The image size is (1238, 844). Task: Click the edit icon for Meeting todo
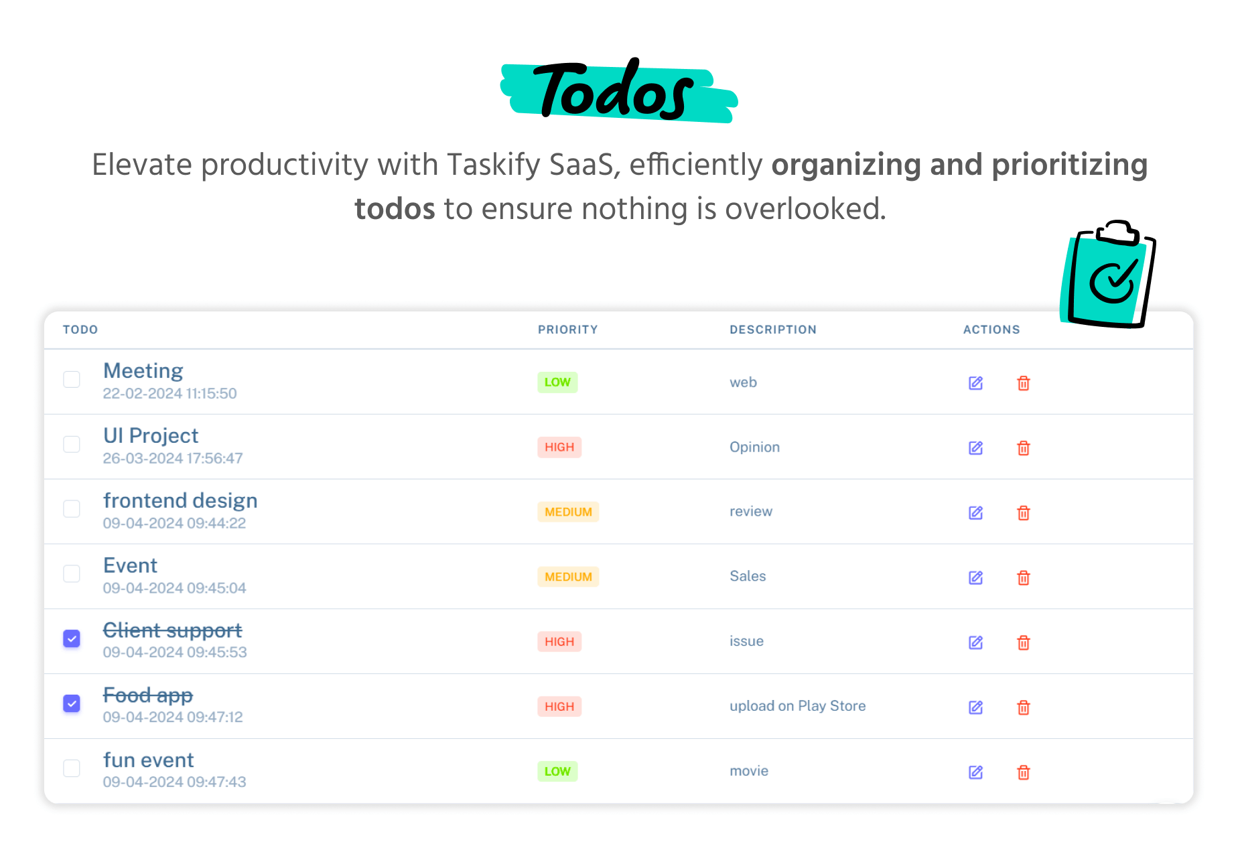[975, 383]
